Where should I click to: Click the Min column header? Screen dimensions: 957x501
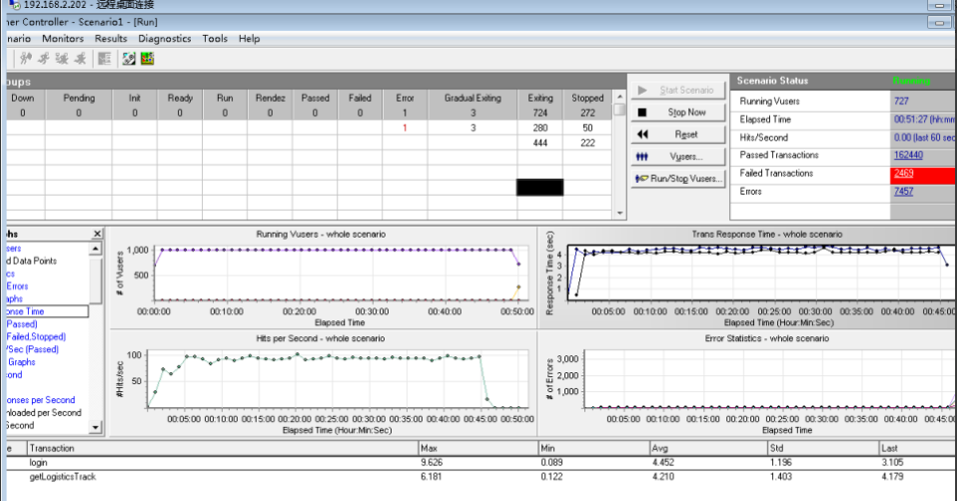pyautogui.click(x=593, y=448)
